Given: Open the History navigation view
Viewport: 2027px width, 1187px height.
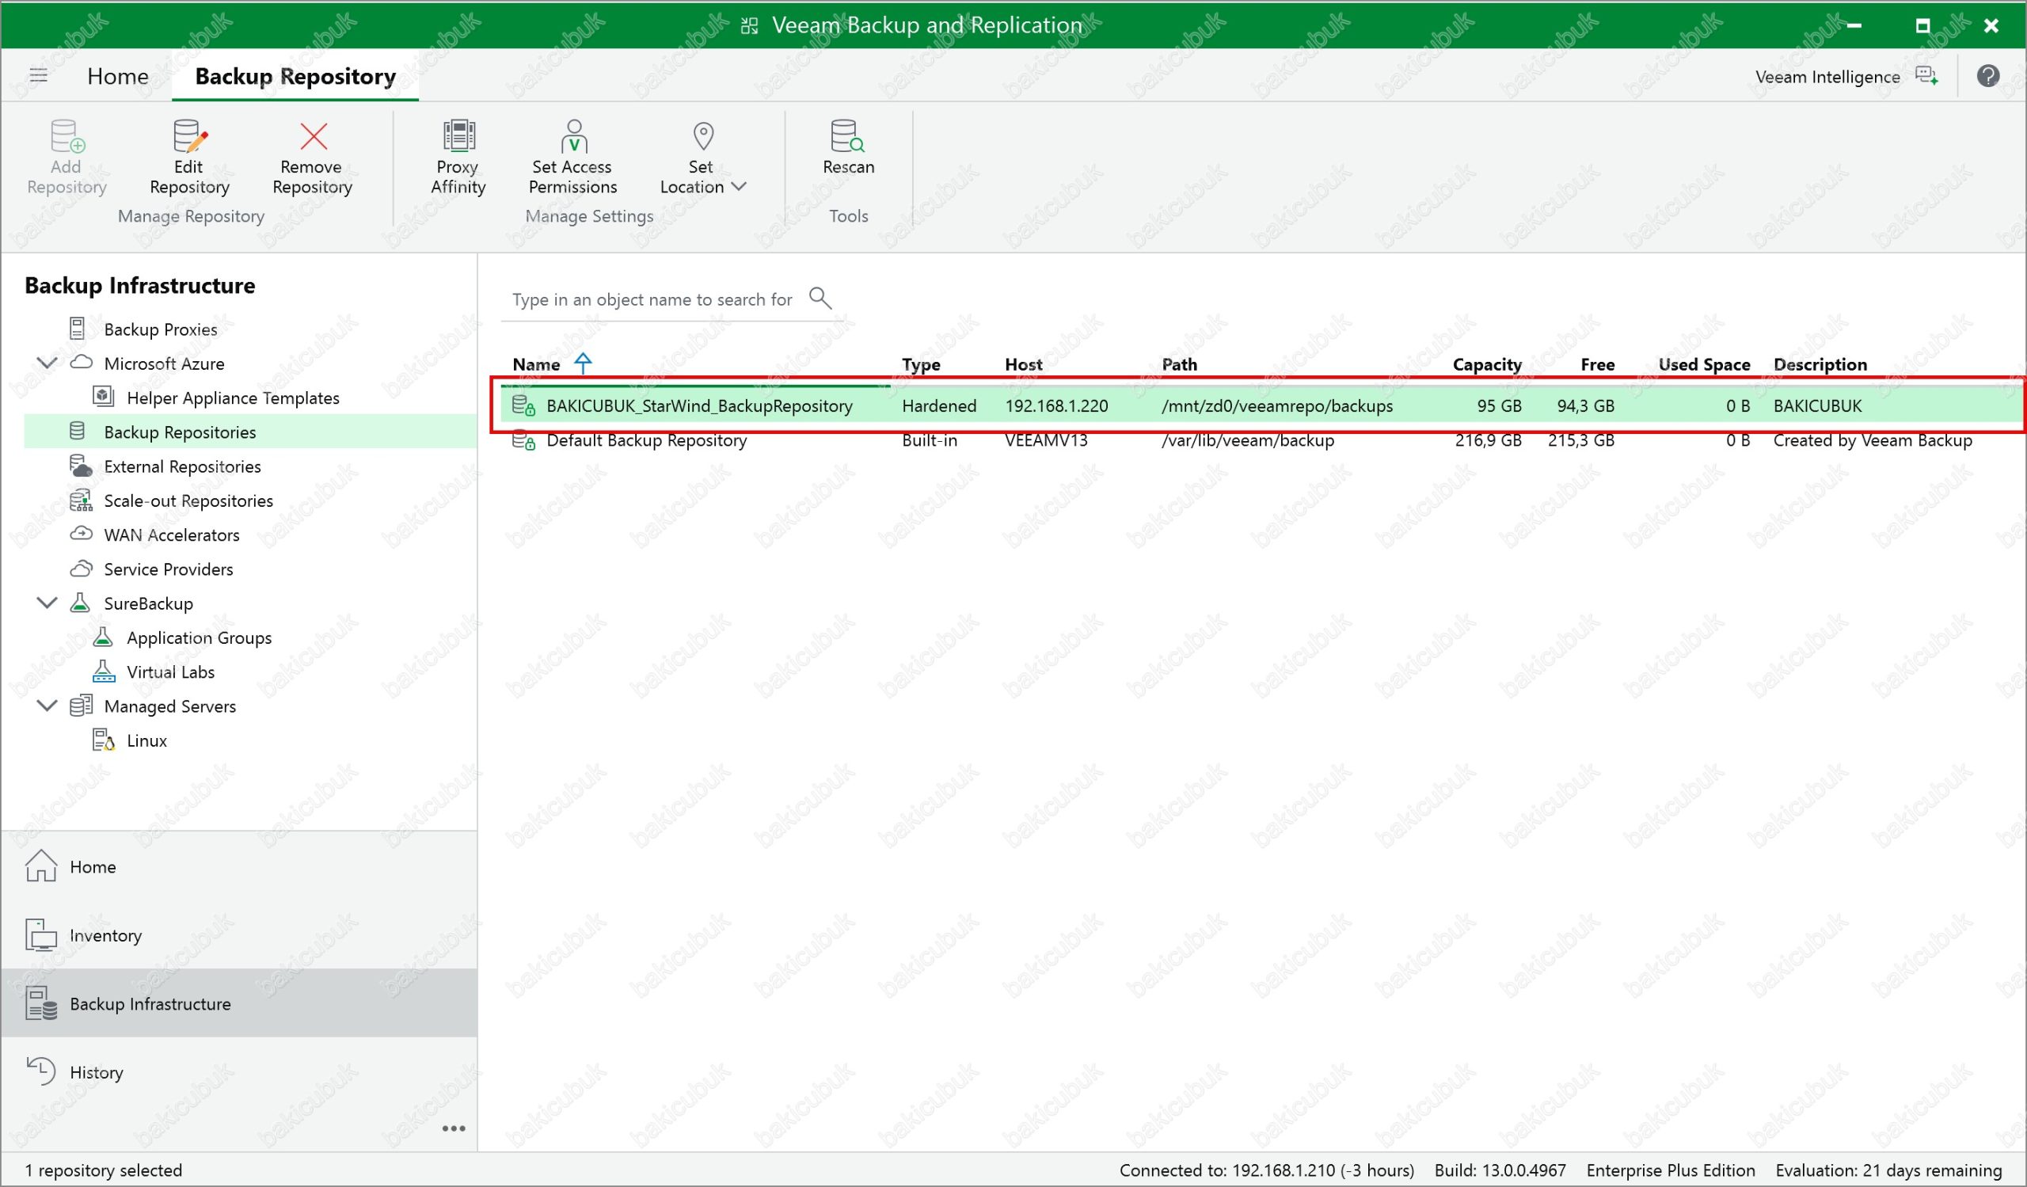Looking at the screenshot, I should coord(239,1071).
